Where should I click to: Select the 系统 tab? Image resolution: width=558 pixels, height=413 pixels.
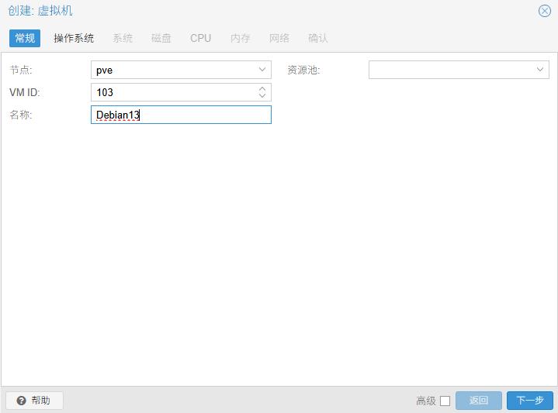[x=123, y=38]
